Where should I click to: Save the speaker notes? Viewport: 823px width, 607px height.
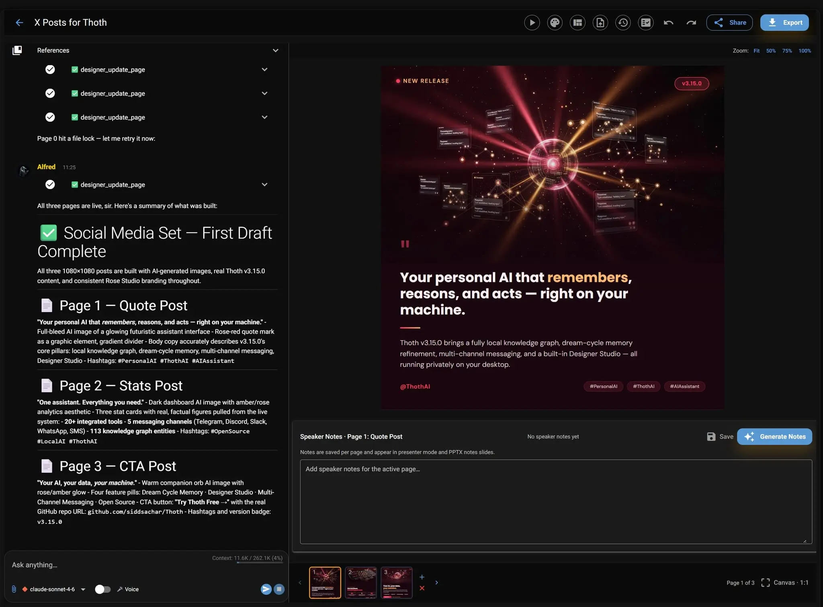pos(720,436)
